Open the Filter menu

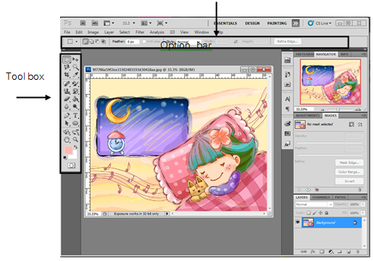pos(140,32)
